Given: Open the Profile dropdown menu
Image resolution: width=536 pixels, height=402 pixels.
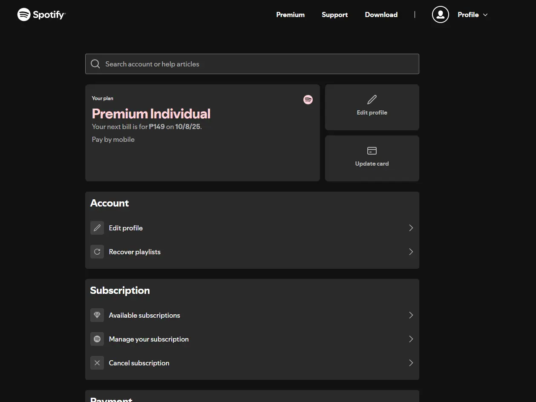Looking at the screenshot, I should [x=473, y=14].
